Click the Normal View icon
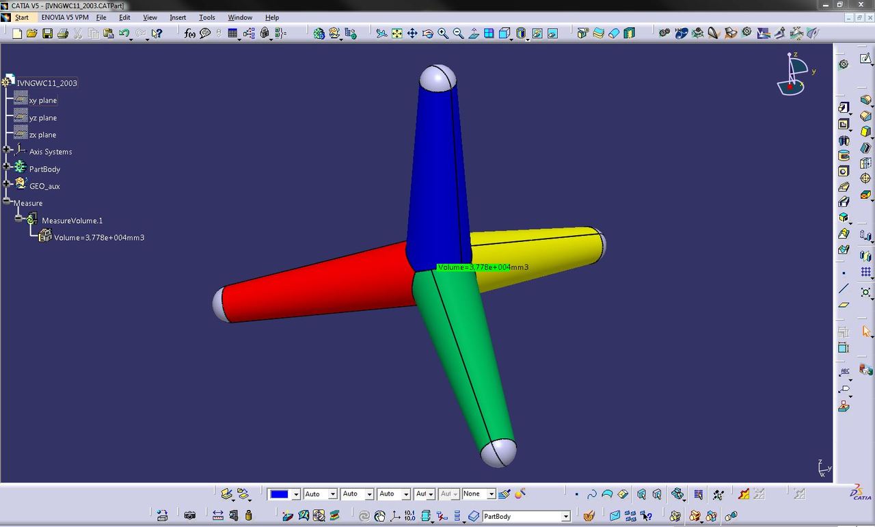 pos(474,33)
